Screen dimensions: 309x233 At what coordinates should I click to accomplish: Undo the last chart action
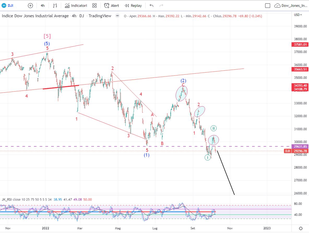coord(151,5)
